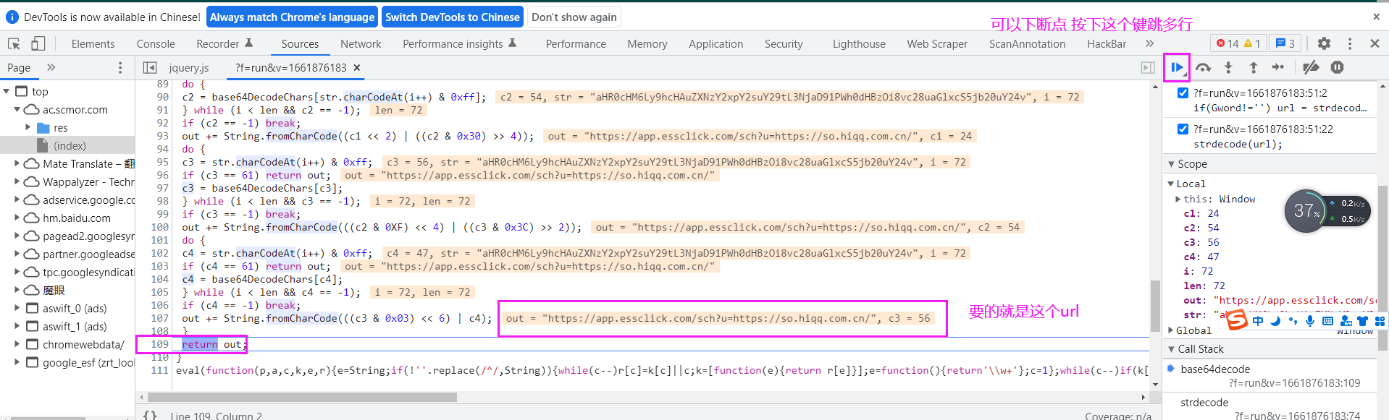Collapse the ac.scmor.com tree node
The height and width of the screenshot is (420, 1389).
coord(17,109)
